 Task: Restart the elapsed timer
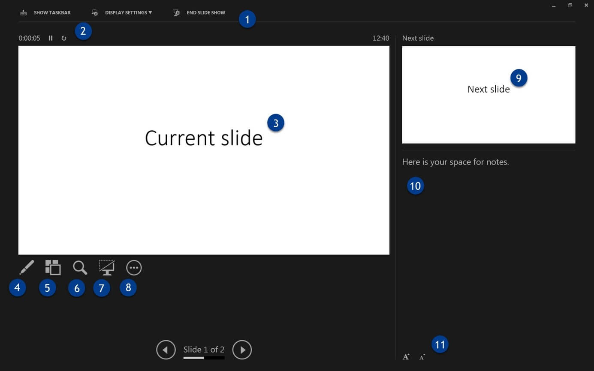(64, 38)
